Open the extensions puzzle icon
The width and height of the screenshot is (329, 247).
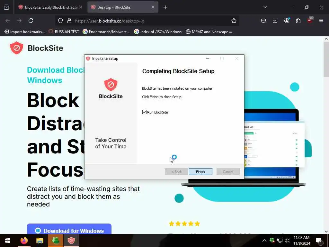coord(298,21)
